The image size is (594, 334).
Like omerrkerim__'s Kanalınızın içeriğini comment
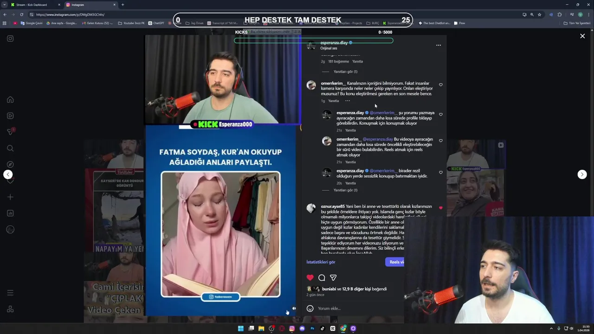pos(441,85)
